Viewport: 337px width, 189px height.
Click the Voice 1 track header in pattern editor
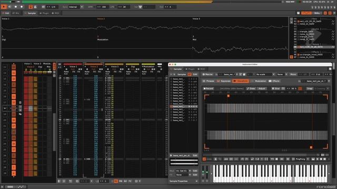click(73, 67)
